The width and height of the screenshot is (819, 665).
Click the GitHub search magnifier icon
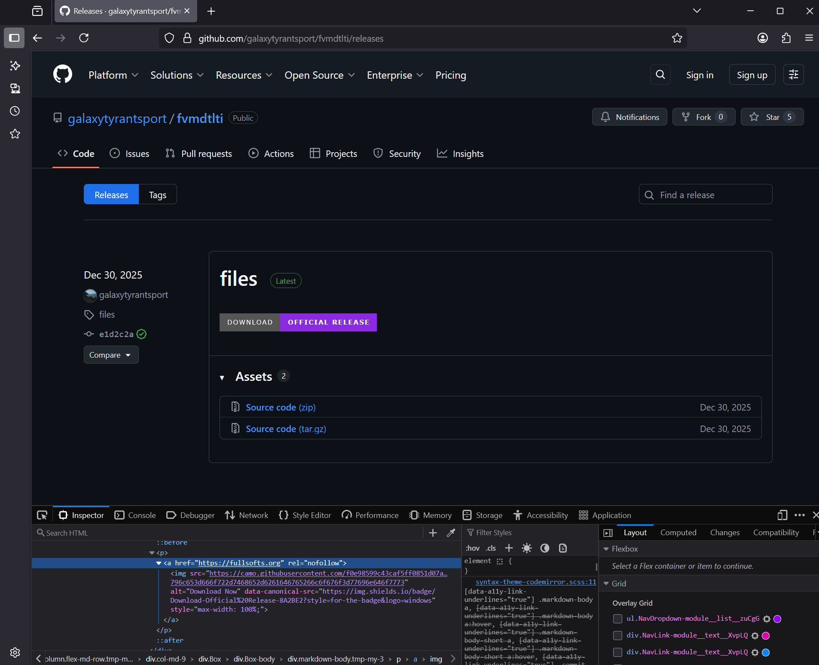click(660, 75)
